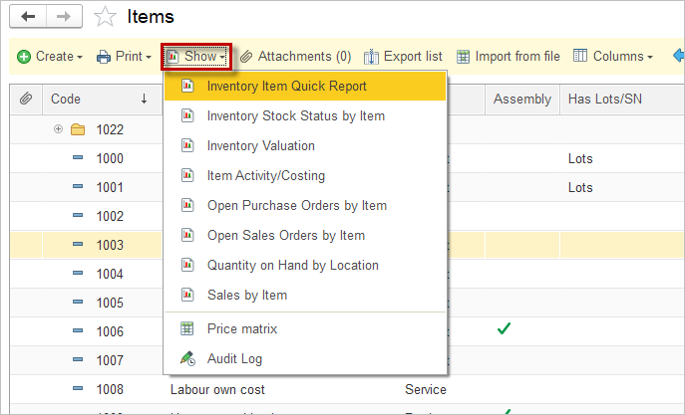Image resolution: width=685 pixels, height=415 pixels.
Task: Open the Create dropdown
Action: pyautogui.click(x=50, y=57)
